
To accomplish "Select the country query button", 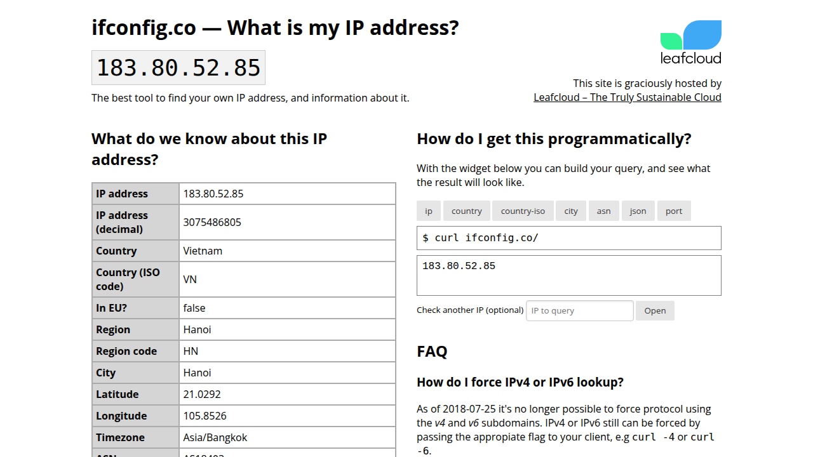I will pos(467,211).
